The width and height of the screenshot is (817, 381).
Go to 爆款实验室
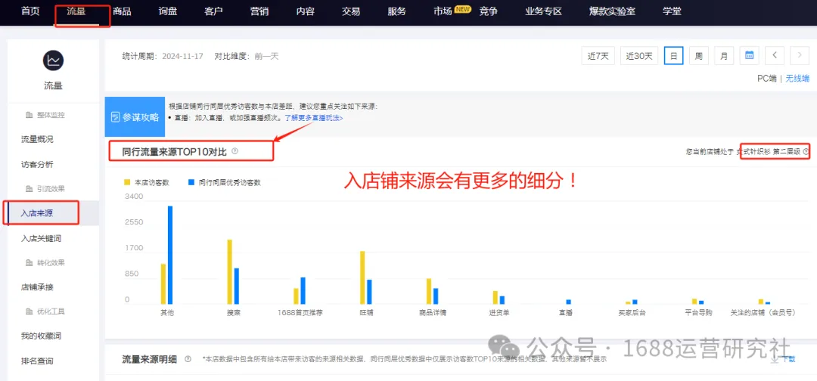[x=612, y=11]
